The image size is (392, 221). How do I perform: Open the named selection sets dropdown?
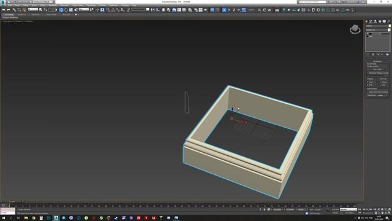point(140,10)
